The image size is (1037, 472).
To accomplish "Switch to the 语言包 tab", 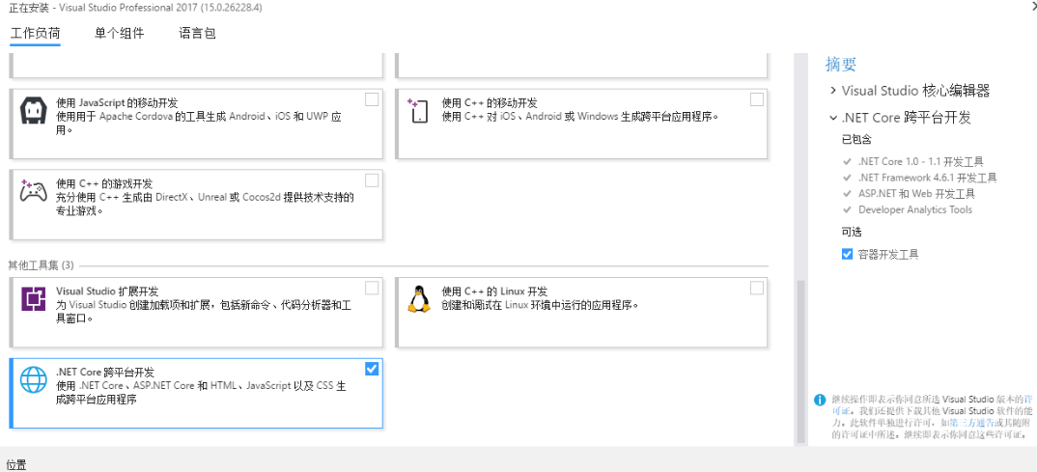I will tap(197, 33).
